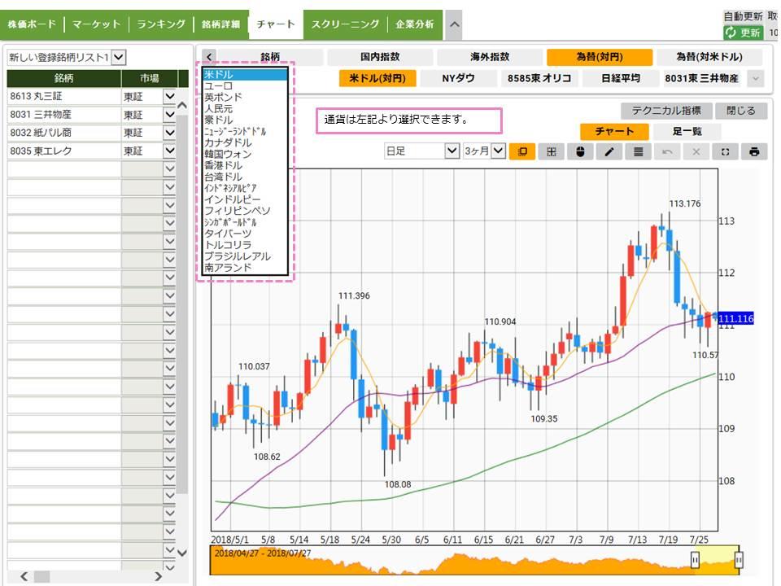Switch to the スクリーニング tab
Viewport: 781px width, 586px height.
(x=345, y=24)
